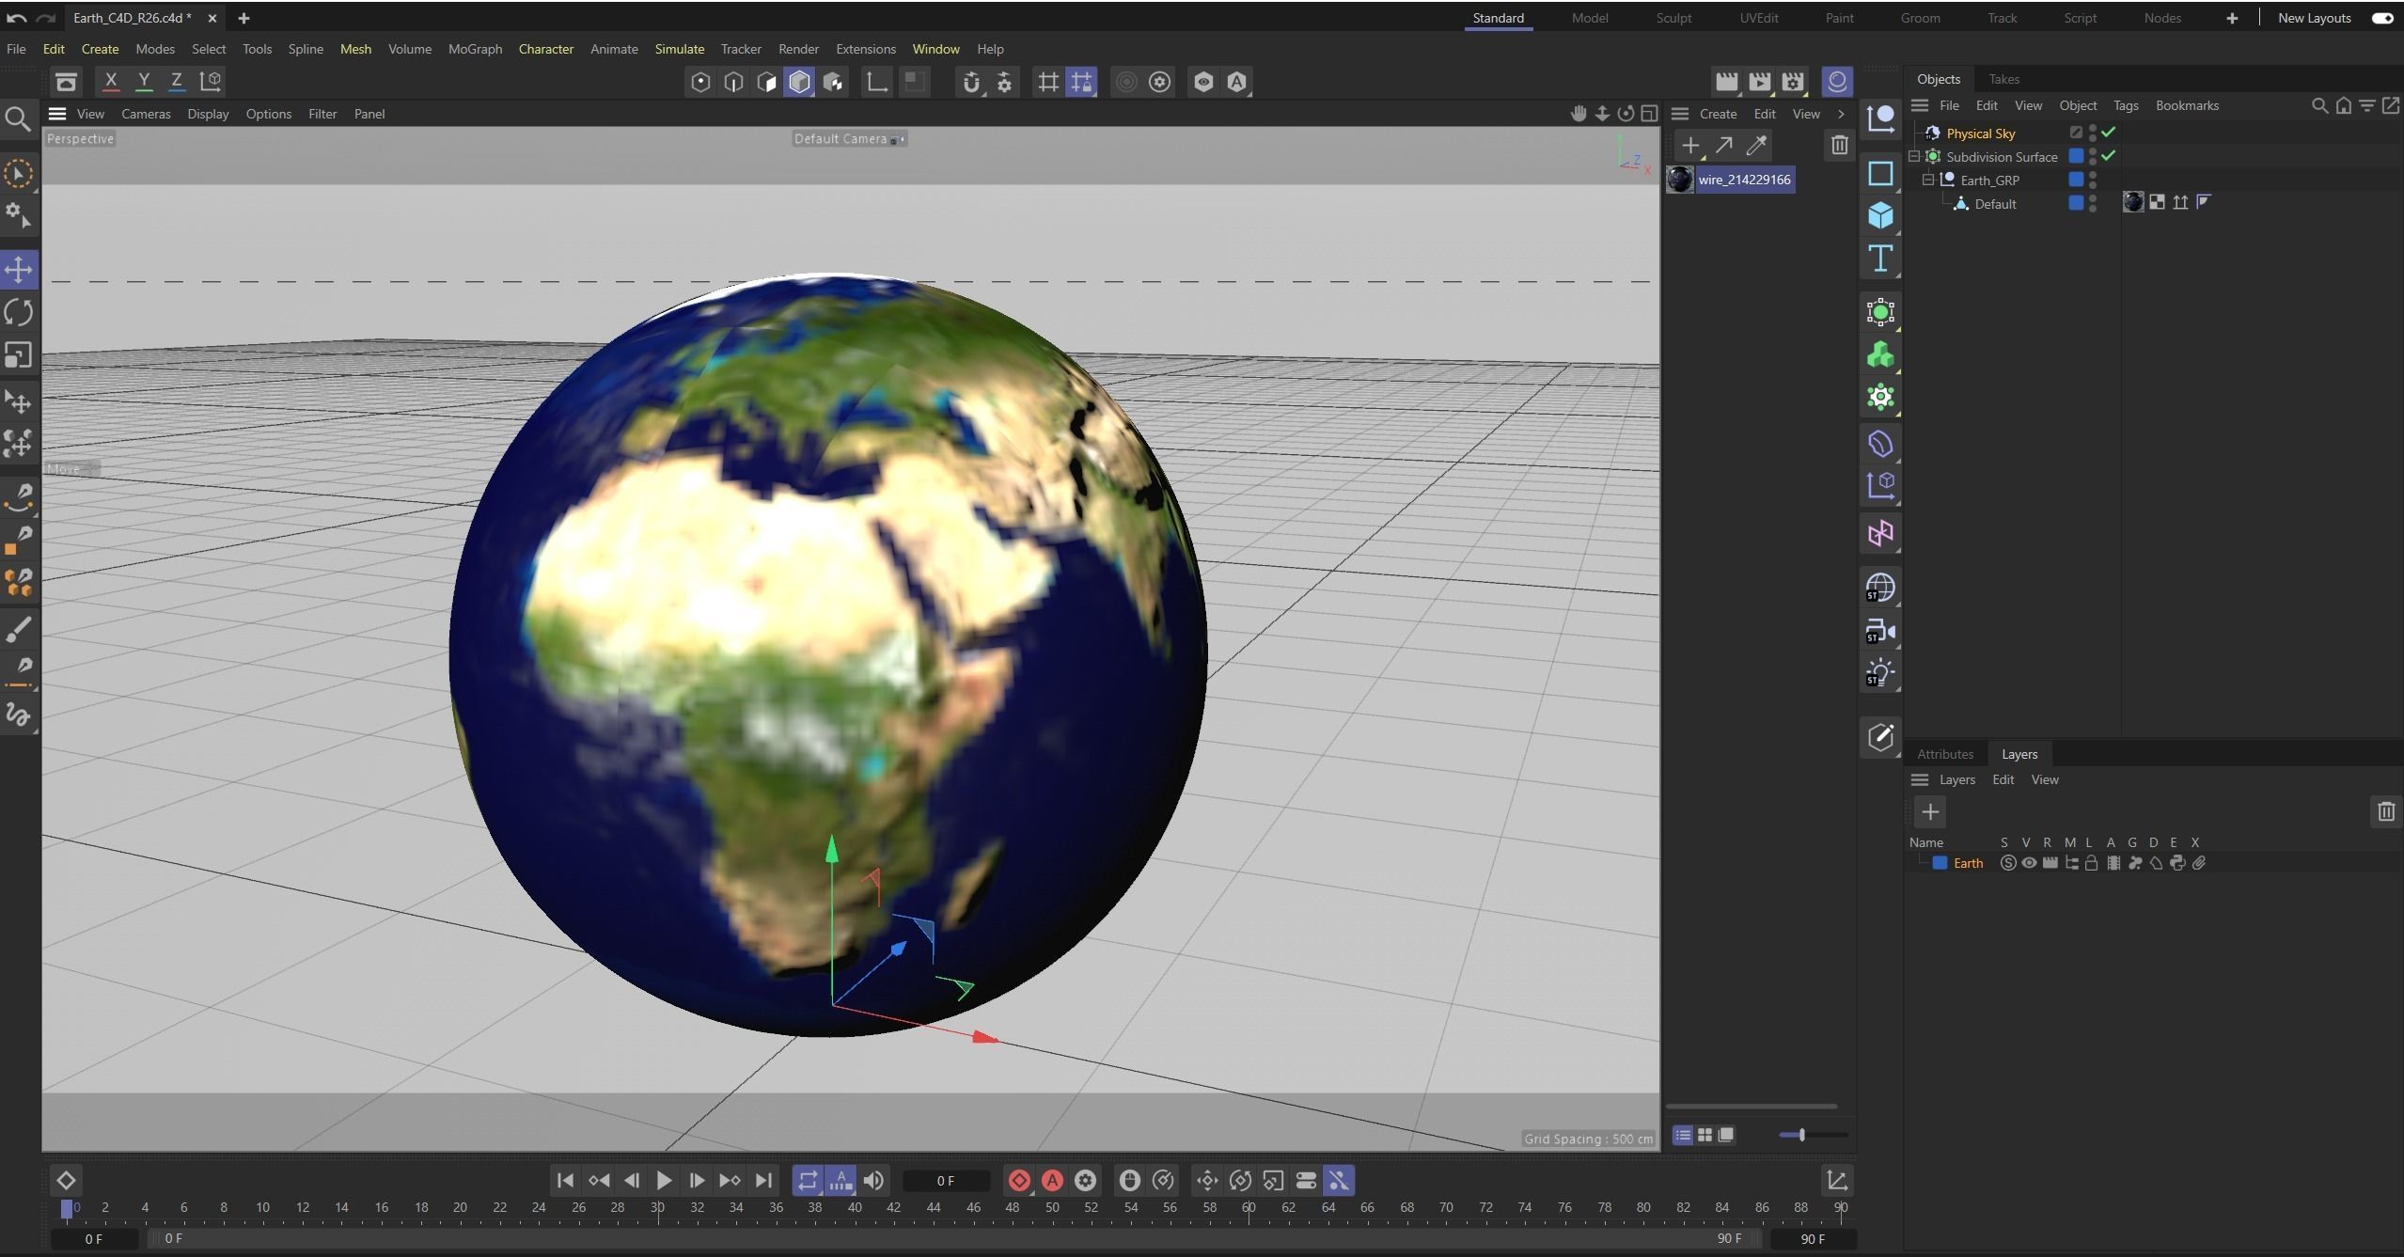This screenshot has height=1257, width=2404.
Task: Click the record active objects button
Action: coord(1019,1180)
